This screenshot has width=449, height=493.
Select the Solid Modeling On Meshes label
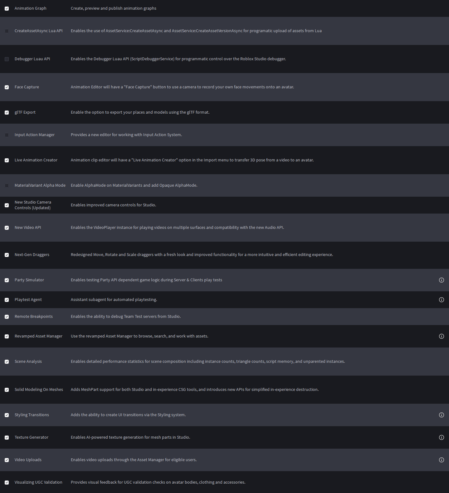[x=39, y=390]
